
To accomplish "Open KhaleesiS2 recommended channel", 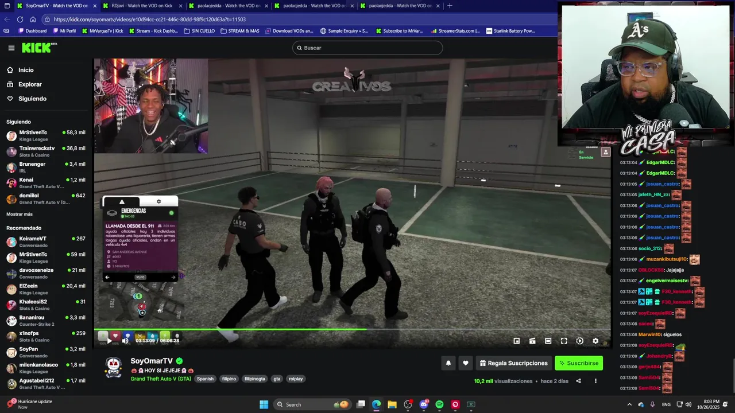I will click(46, 305).
